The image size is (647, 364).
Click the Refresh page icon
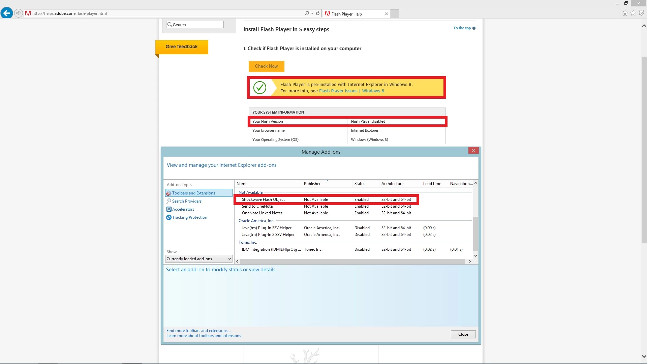[318, 13]
